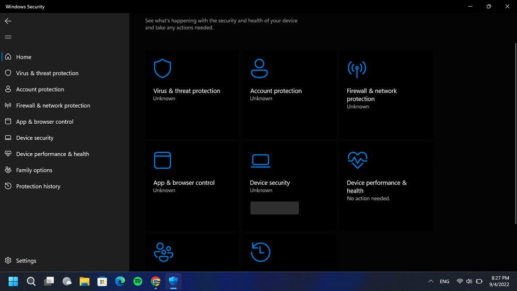
Task: Open App & browser control in sidebar
Action: [x=65, y=121]
